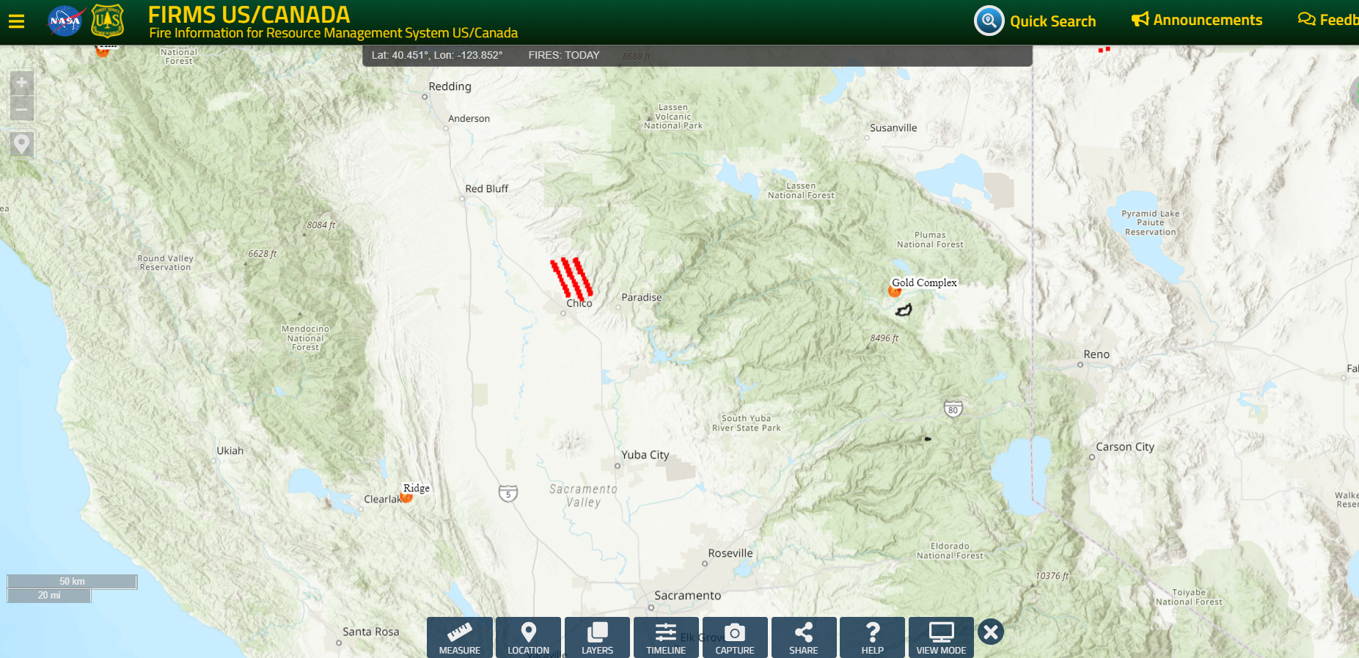Change the View Mode

point(941,637)
